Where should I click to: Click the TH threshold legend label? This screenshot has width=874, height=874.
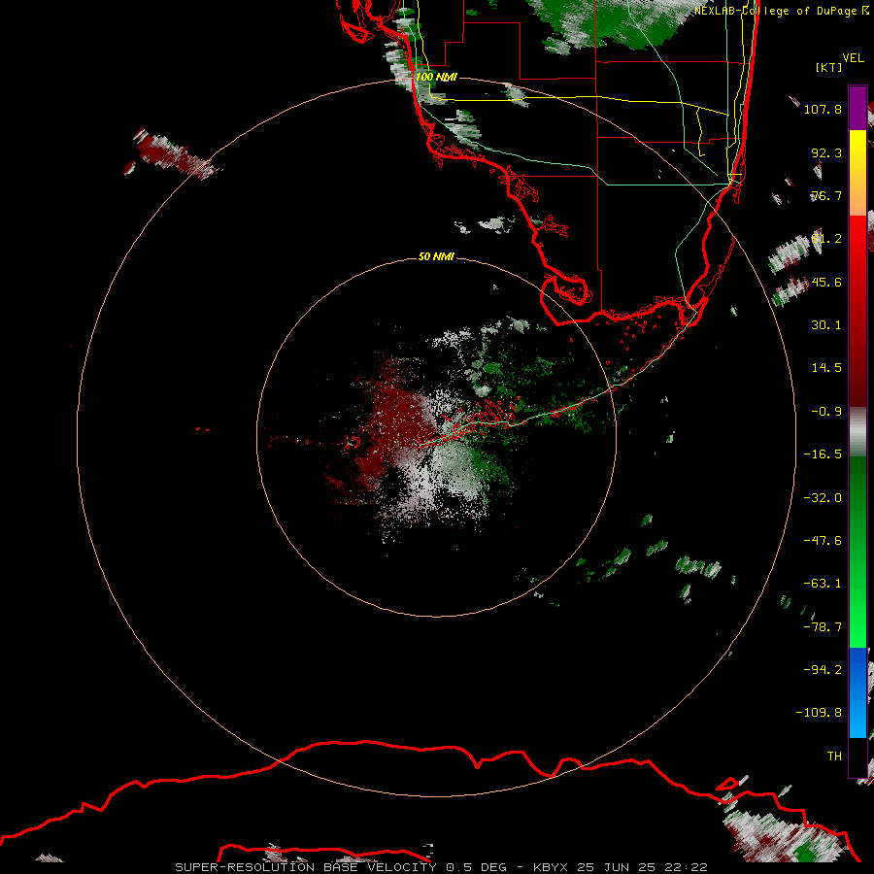pyautogui.click(x=834, y=756)
